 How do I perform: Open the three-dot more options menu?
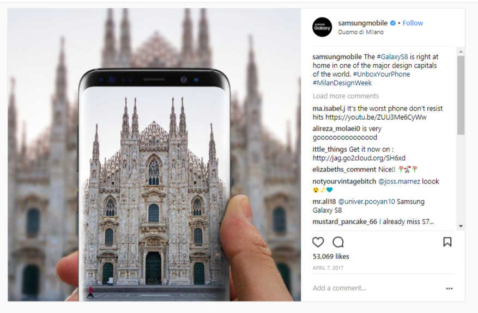point(449,289)
